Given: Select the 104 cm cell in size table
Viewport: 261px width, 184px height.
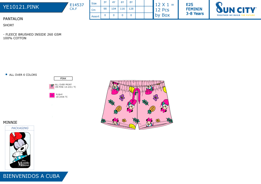Looking at the screenshot, I should (114, 9).
